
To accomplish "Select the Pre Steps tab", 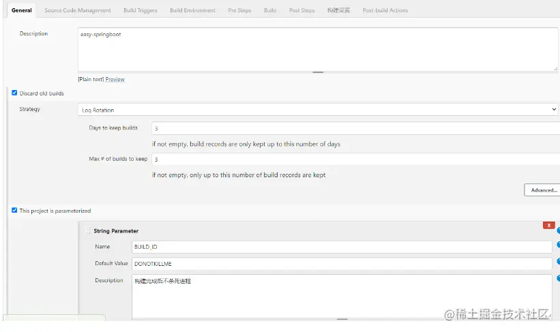I will pos(239,10).
